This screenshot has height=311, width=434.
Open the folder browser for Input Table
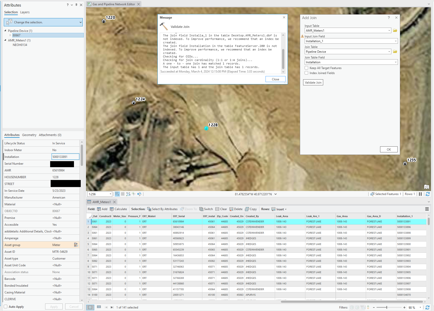(x=395, y=30)
